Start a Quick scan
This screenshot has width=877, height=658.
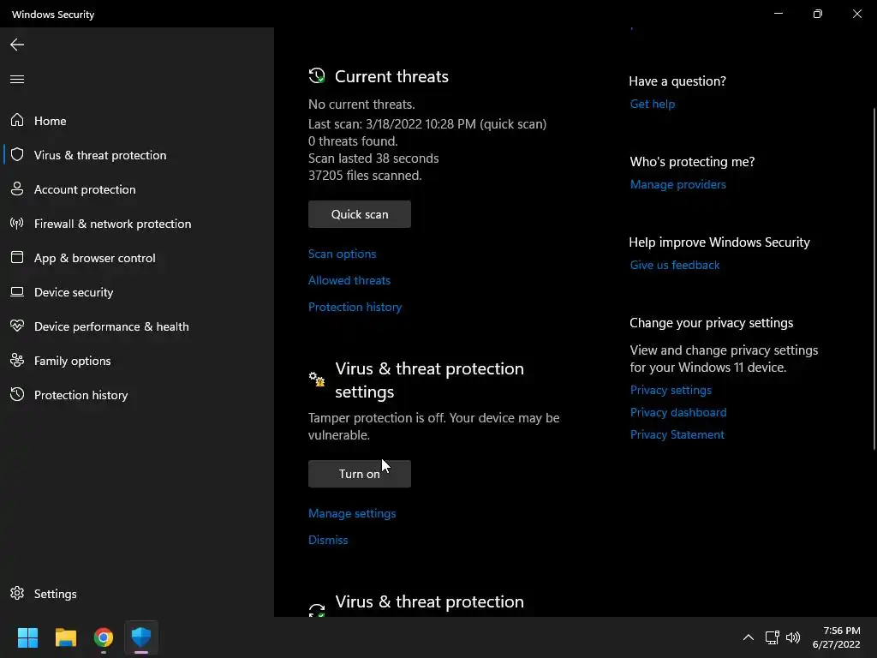[x=360, y=214]
